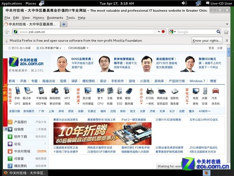
Task: Click the network connection icon in top panel
Action: 198,3
